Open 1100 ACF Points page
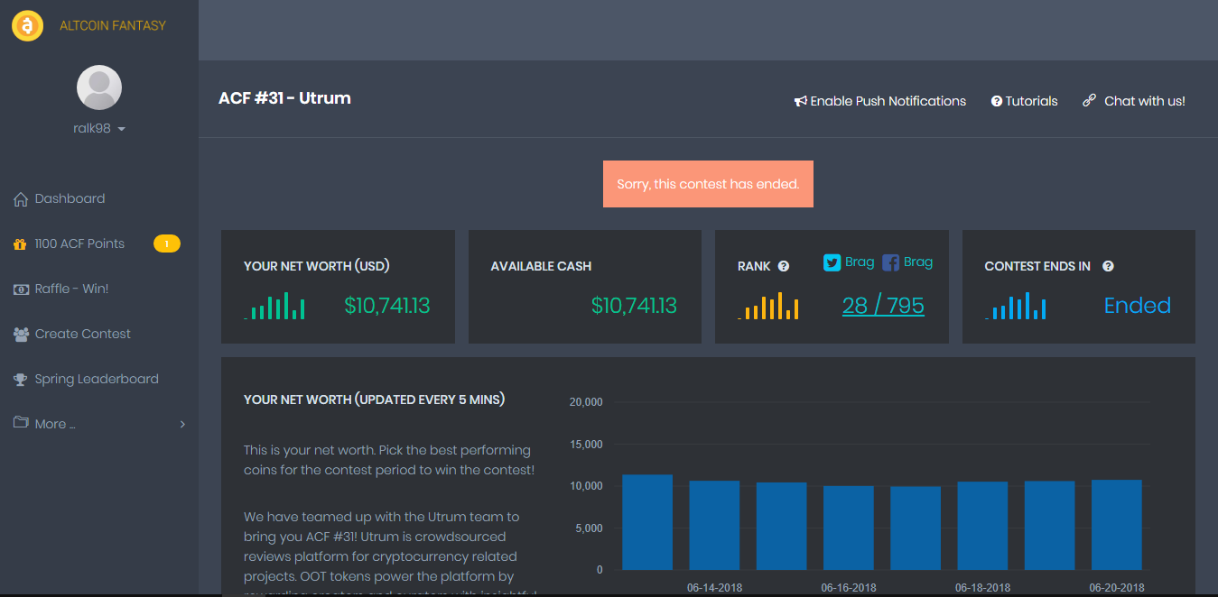 point(79,244)
